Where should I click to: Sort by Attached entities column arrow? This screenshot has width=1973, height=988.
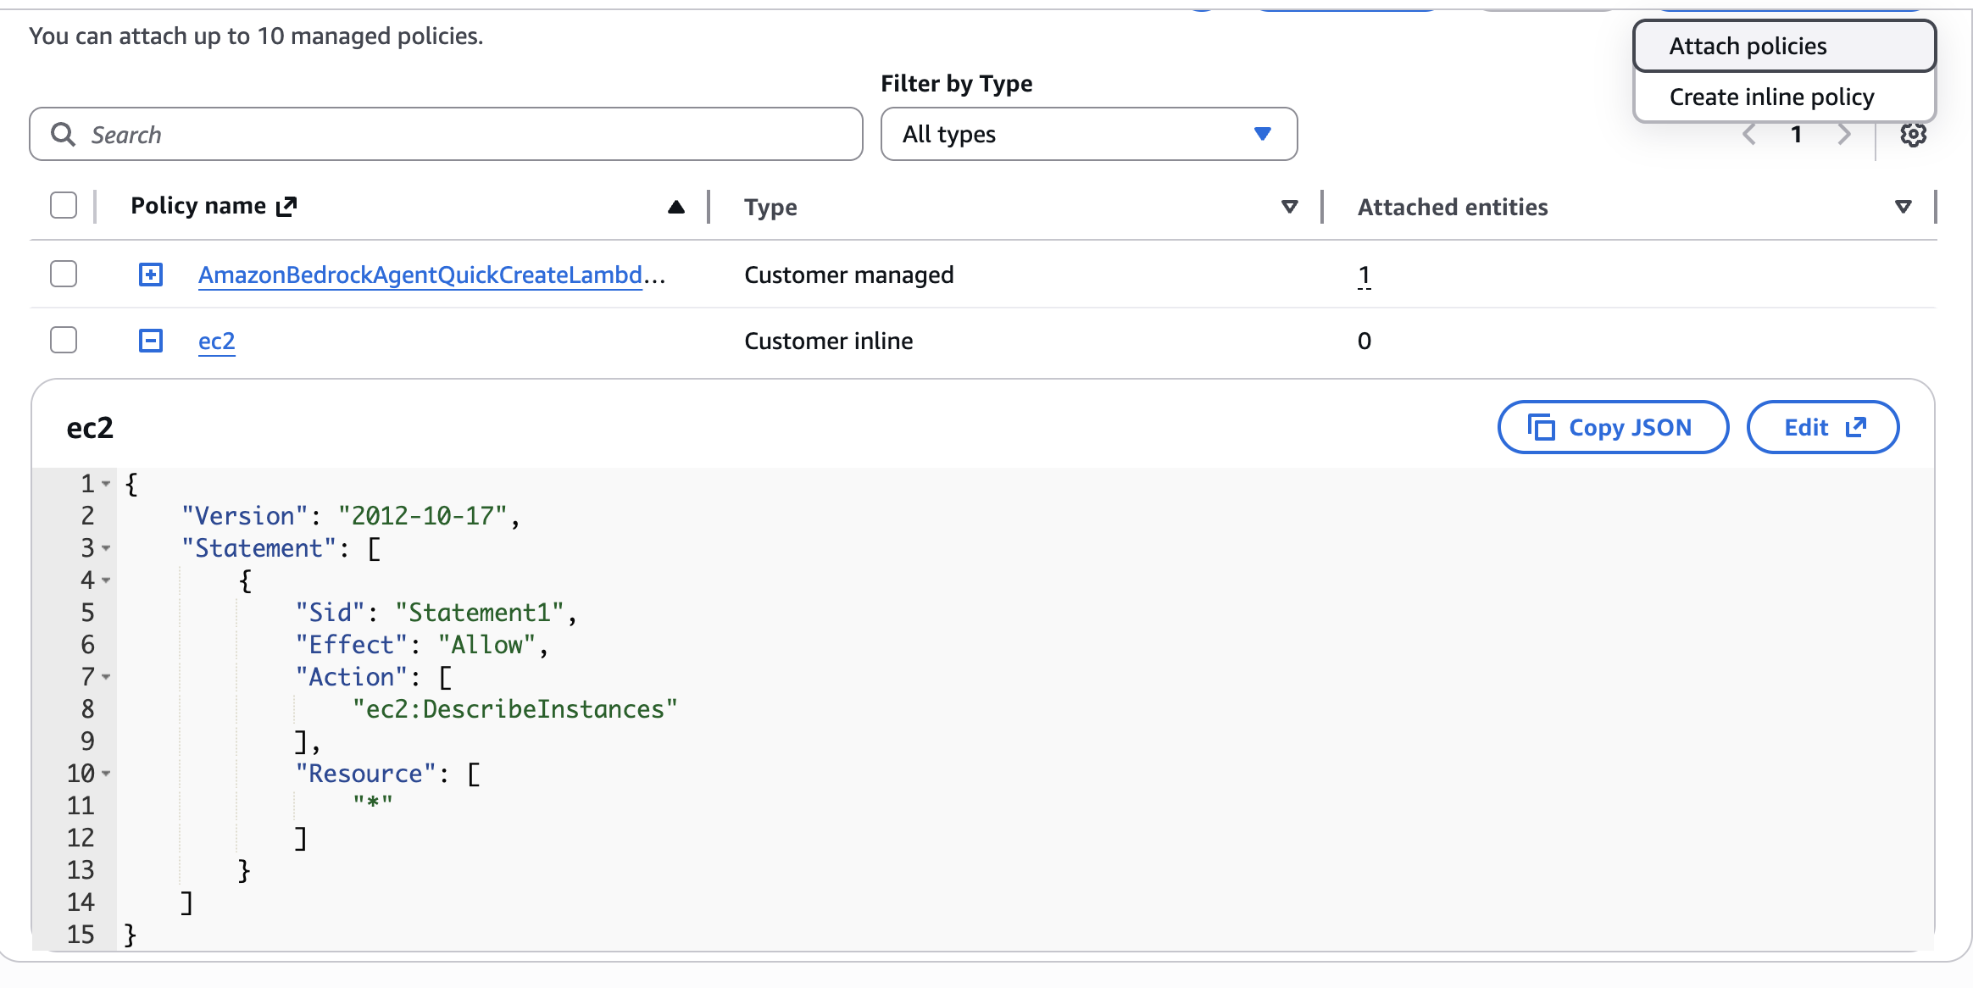[1903, 207]
